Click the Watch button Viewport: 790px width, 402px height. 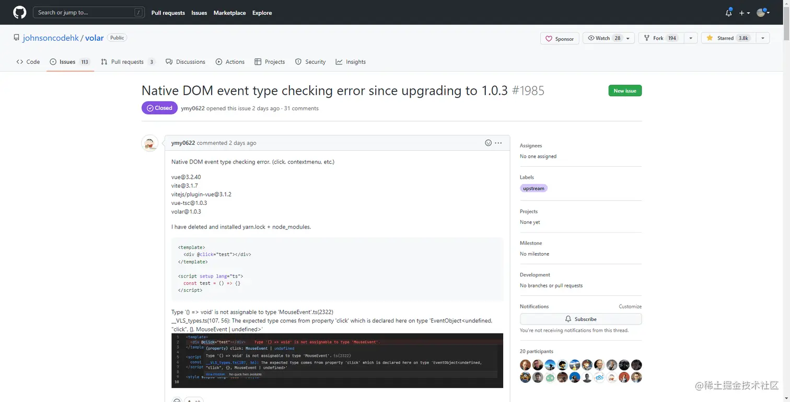tap(603, 38)
